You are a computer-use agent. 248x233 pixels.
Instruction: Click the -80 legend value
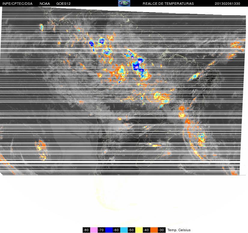86,230
